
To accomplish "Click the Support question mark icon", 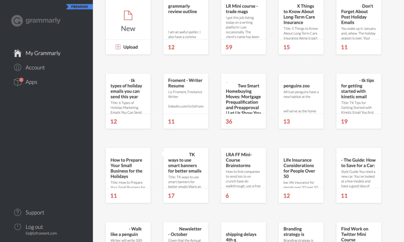I will click(x=17, y=212).
